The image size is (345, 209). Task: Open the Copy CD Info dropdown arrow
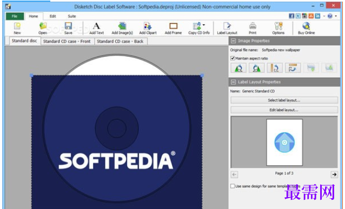pos(204,25)
